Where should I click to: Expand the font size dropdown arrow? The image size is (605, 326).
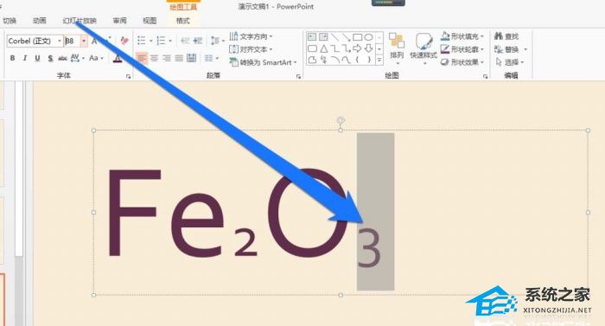[84, 41]
